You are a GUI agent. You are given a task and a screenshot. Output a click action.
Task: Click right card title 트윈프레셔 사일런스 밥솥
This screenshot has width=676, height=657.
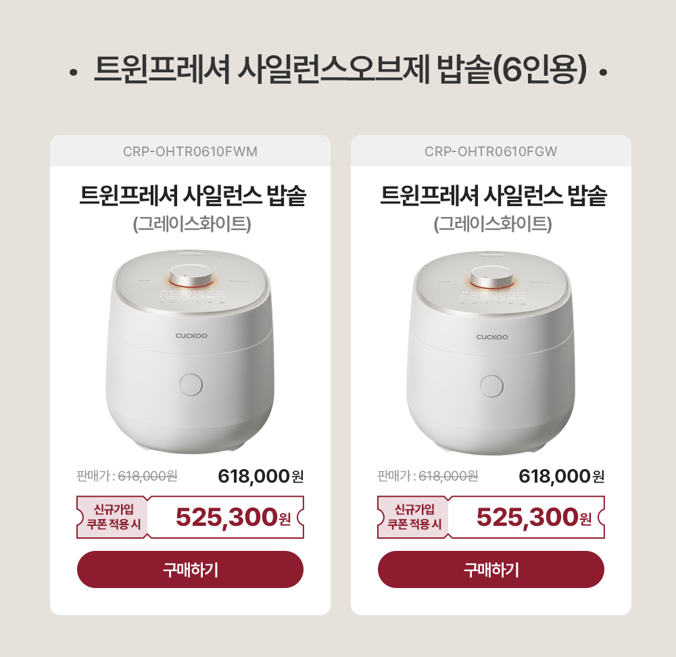pyautogui.click(x=493, y=195)
